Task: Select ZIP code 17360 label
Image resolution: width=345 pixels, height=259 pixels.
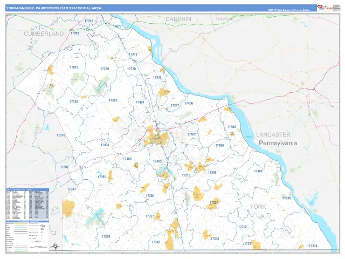Action: (150, 196)
